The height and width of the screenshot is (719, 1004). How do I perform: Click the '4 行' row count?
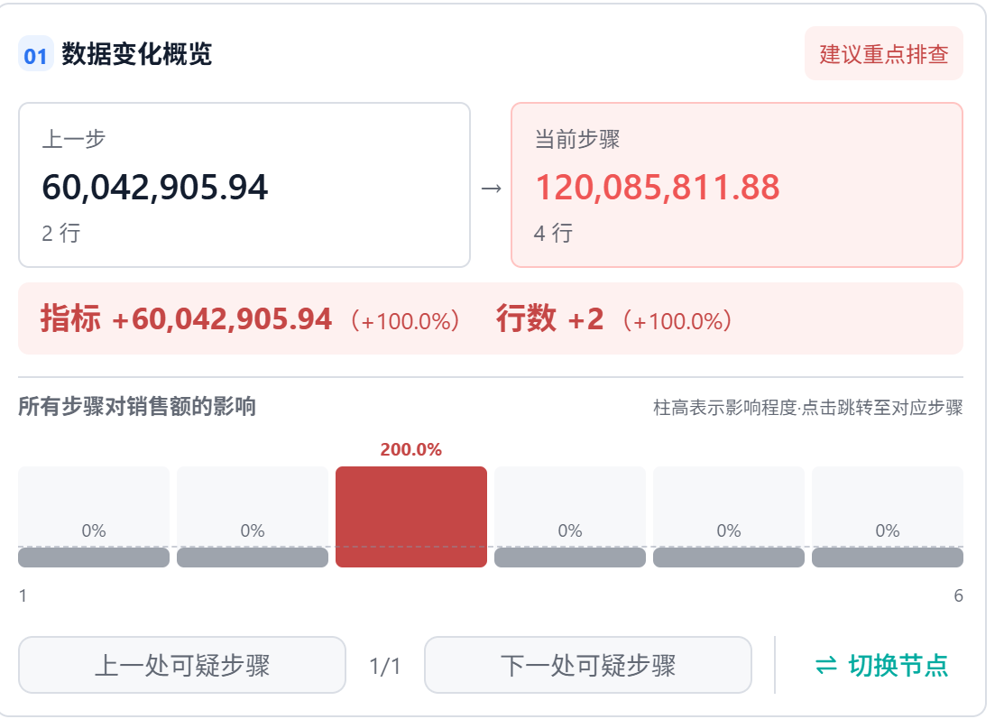[553, 233]
